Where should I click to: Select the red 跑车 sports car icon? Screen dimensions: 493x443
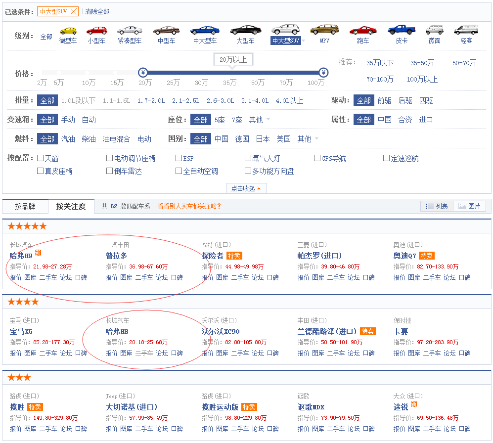(363, 31)
